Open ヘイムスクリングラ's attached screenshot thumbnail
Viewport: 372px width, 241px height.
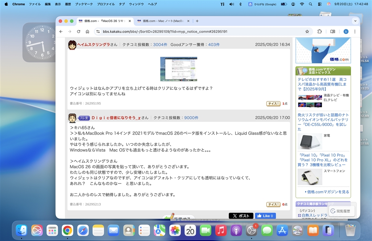pyautogui.click(x=179, y=69)
